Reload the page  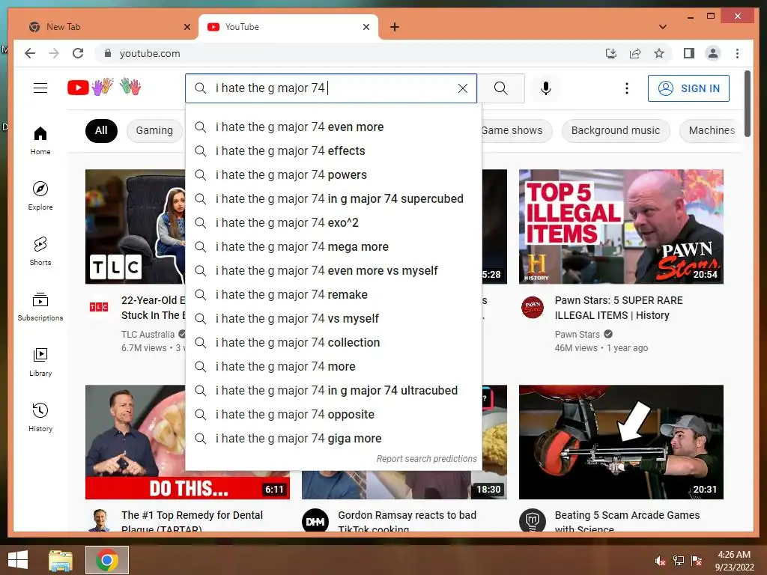(x=78, y=53)
